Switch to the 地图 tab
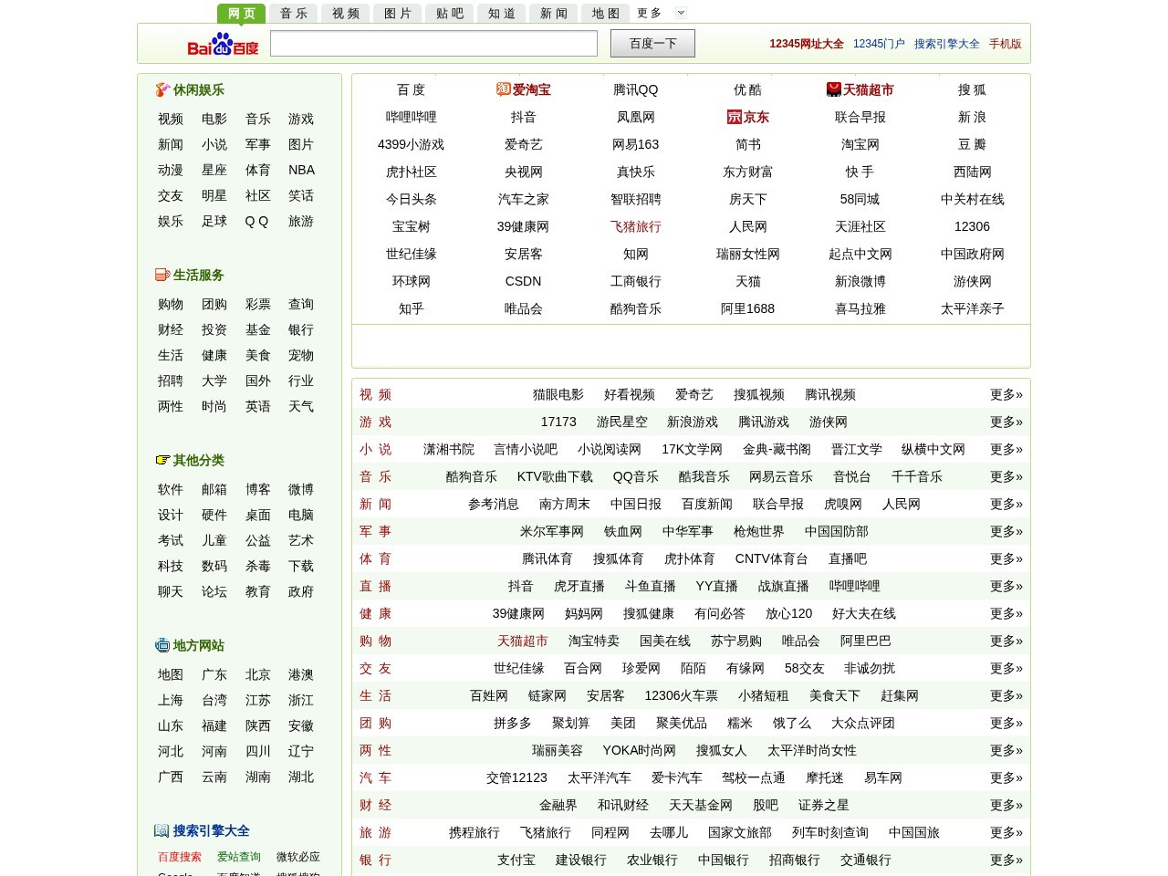1168x876 pixels. (x=605, y=13)
